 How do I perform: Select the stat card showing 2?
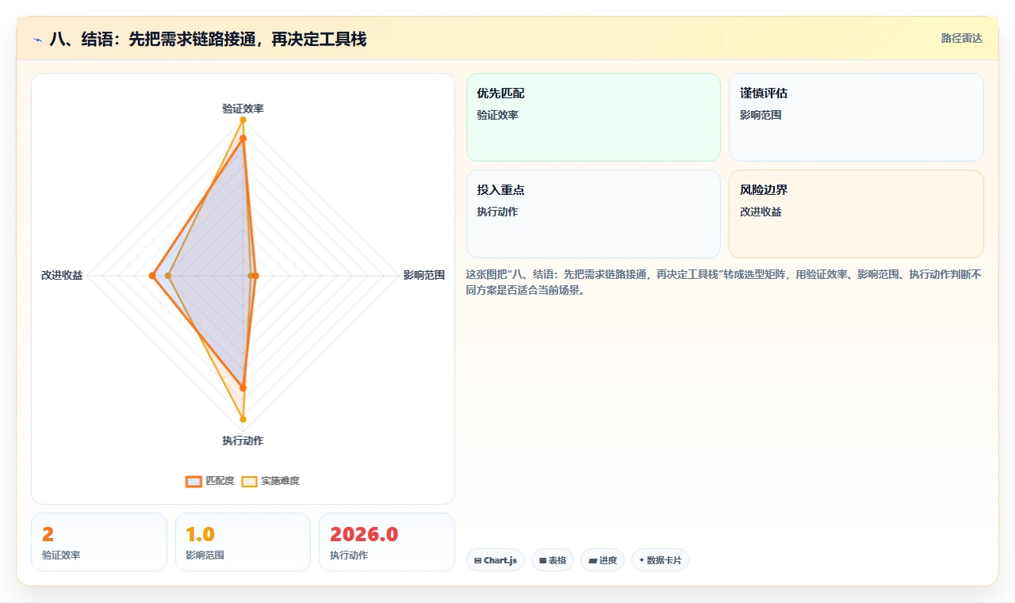click(x=99, y=542)
